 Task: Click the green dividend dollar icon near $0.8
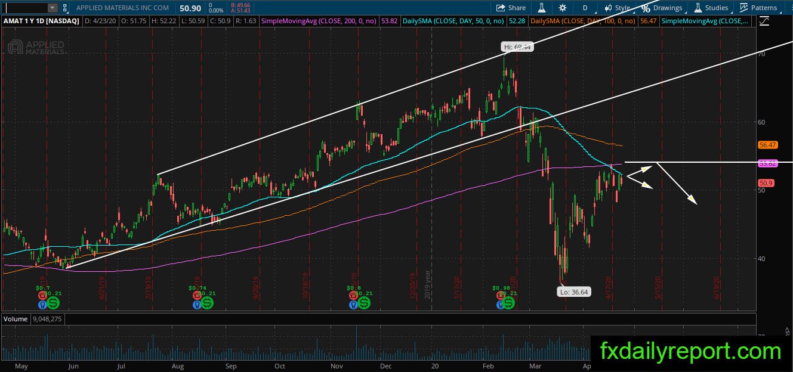[x=364, y=303]
